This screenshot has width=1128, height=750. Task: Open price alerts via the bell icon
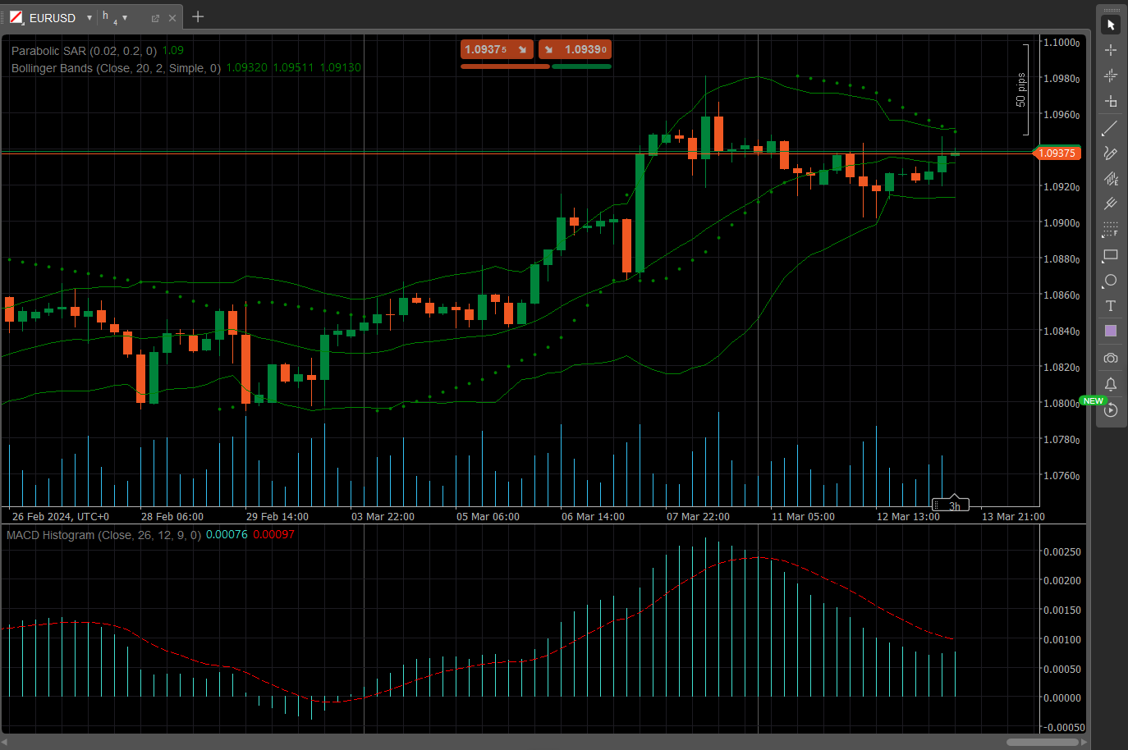pos(1111,384)
